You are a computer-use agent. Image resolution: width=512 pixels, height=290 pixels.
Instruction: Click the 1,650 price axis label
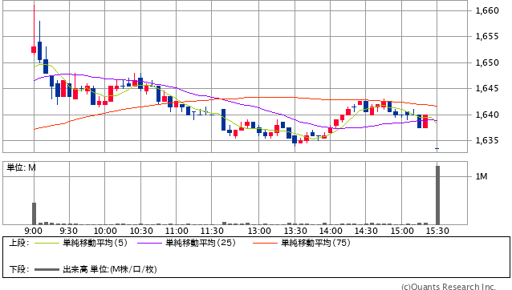(487, 62)
